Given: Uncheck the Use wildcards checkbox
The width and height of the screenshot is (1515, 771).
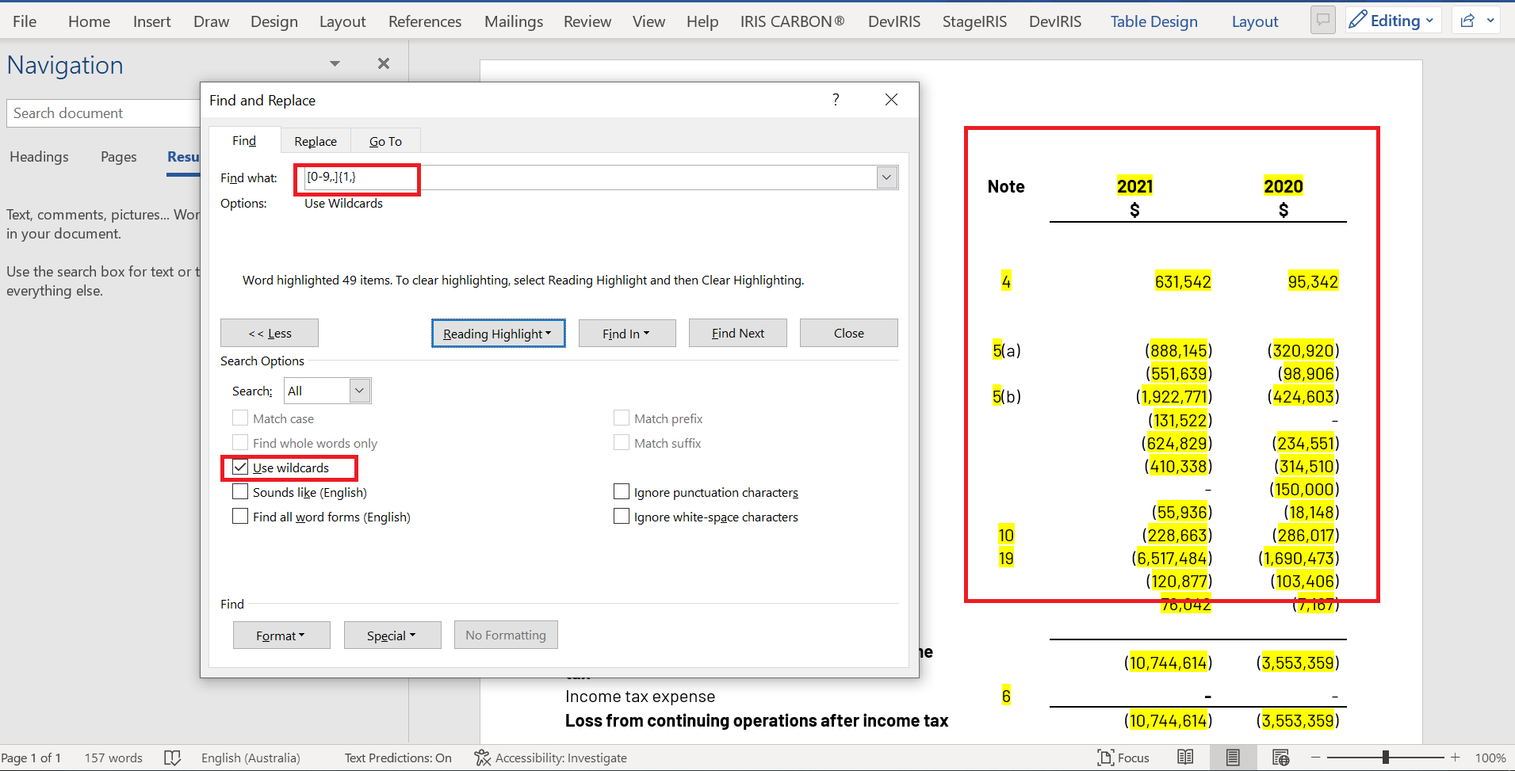Looking at the screenshot, I should (x=240, y=467).
